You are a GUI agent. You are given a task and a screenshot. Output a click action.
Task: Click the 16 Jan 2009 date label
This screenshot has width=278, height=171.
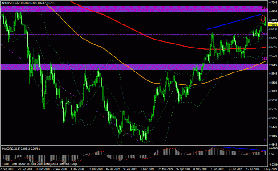113,169
